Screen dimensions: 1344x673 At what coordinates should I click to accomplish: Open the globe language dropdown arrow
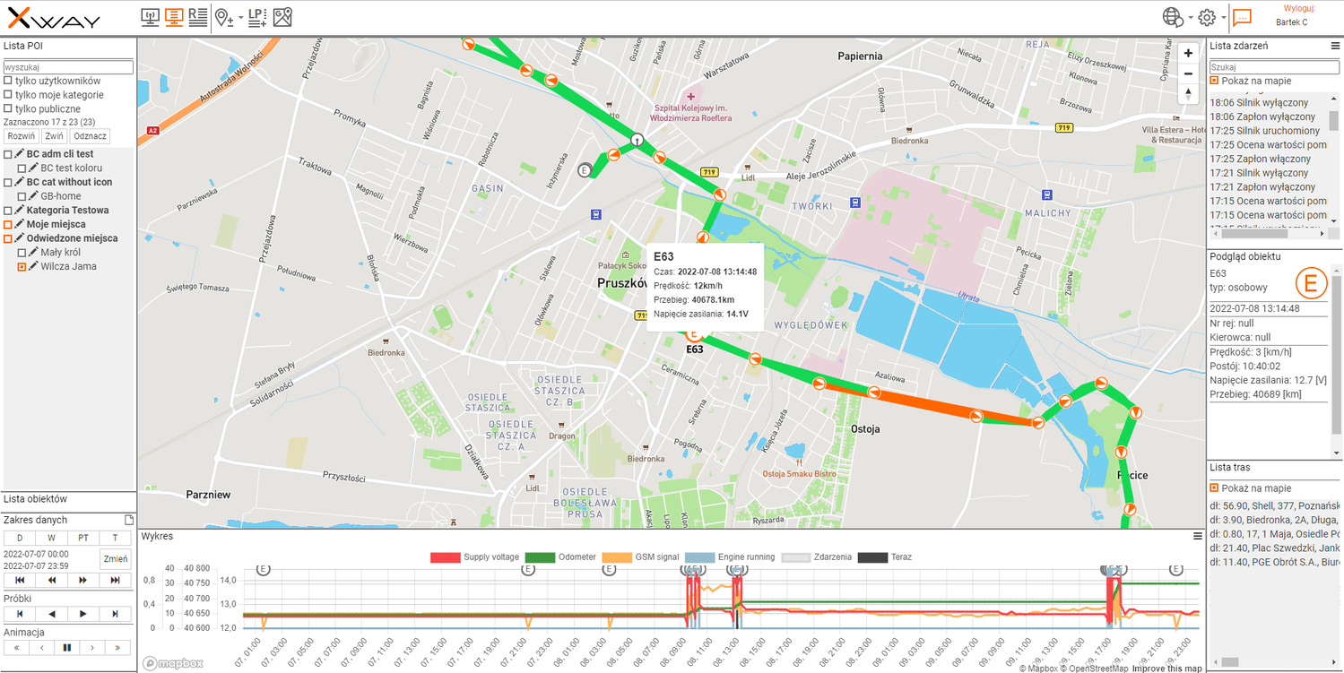coord(1190,18)
